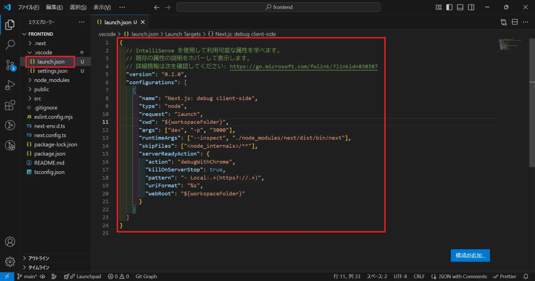Click the frontend command center search box
The image size is (535, 281).
click(278, 7)
